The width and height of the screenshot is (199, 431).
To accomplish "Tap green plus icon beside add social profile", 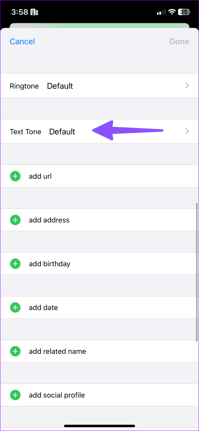I will [x=15, y=395].
